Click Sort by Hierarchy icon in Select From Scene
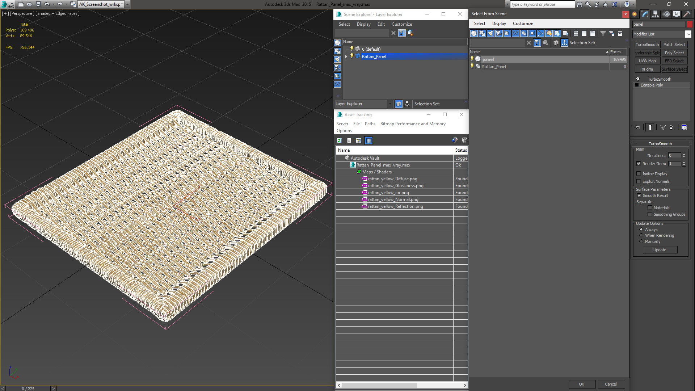The height and width of the screenshot is (391, 695). tap(565, 43)
